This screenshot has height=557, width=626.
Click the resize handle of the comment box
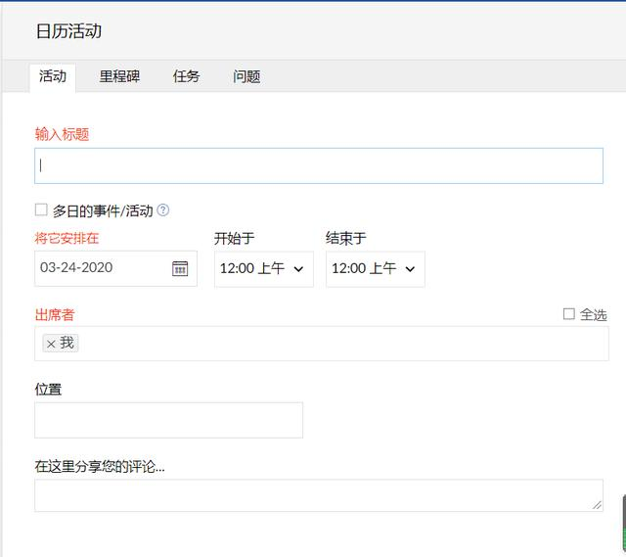597,504
